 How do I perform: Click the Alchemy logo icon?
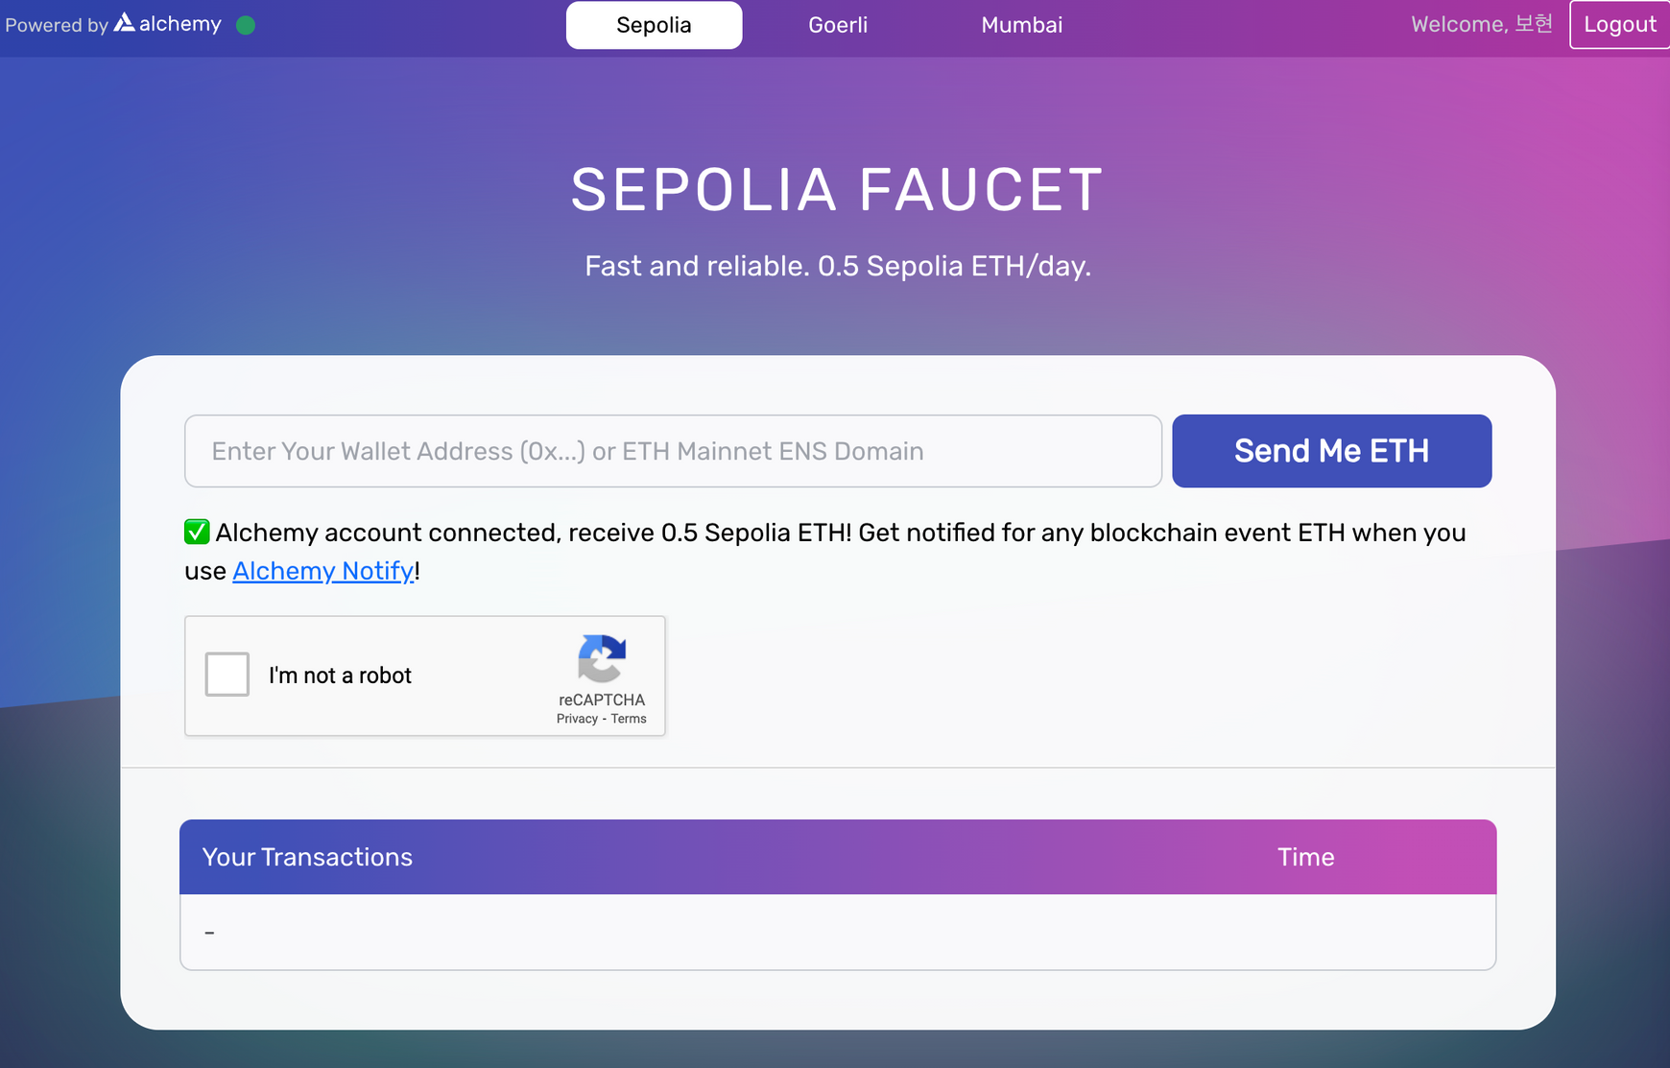(125, 22)
